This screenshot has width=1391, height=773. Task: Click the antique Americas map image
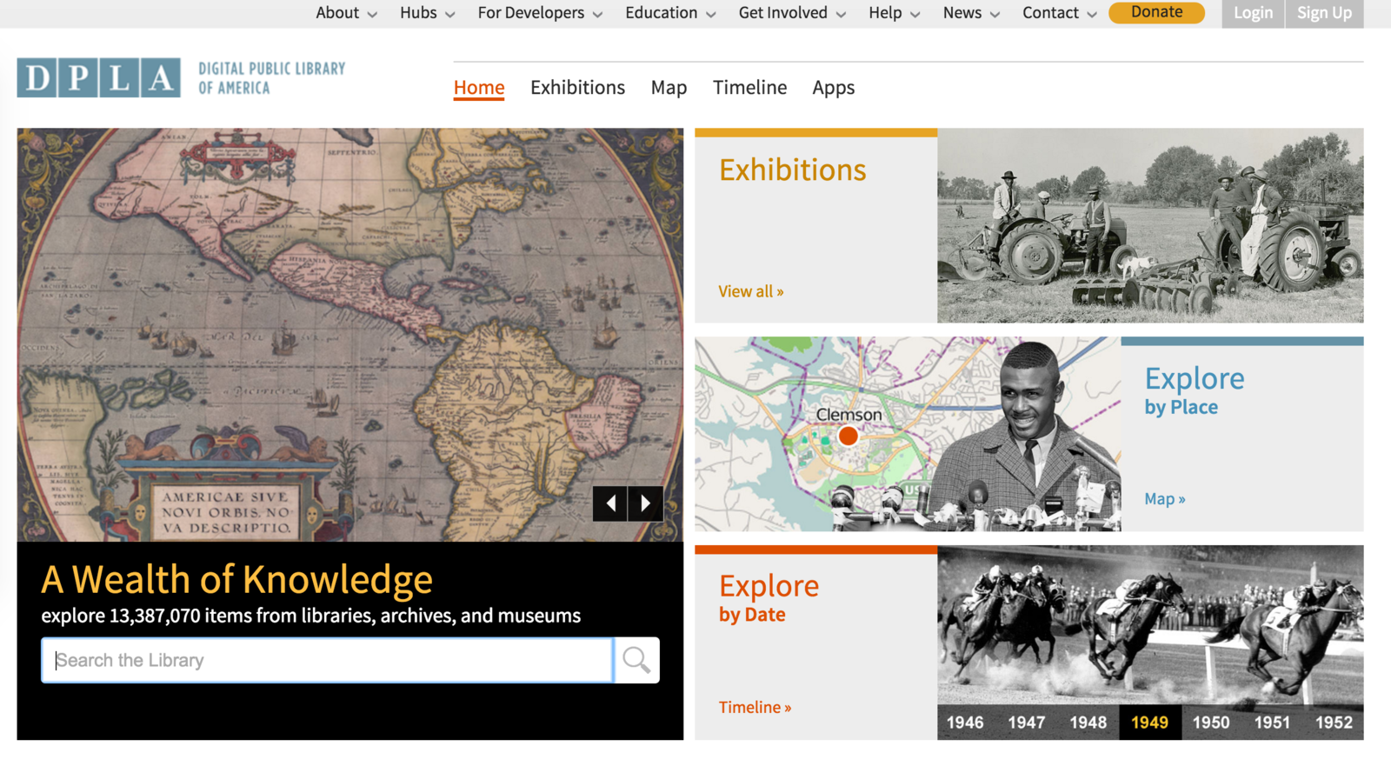pyautogui.click(x=350, y=335)
